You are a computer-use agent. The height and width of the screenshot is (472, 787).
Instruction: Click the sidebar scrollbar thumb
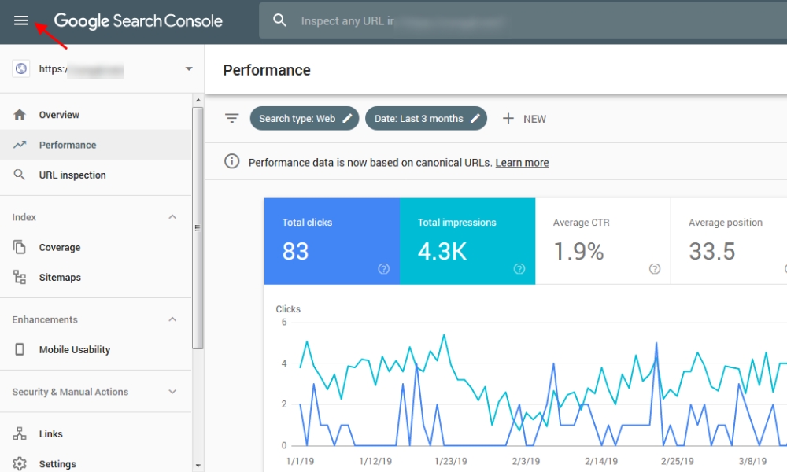[198, 227]
